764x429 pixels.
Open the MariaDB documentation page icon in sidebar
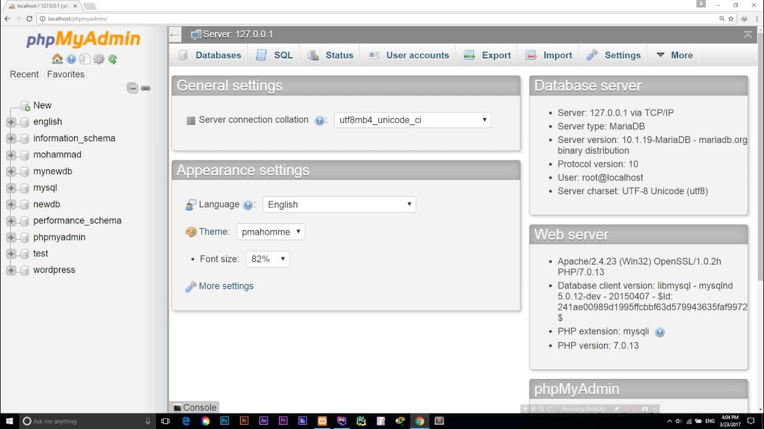click(x=85, y=59)
